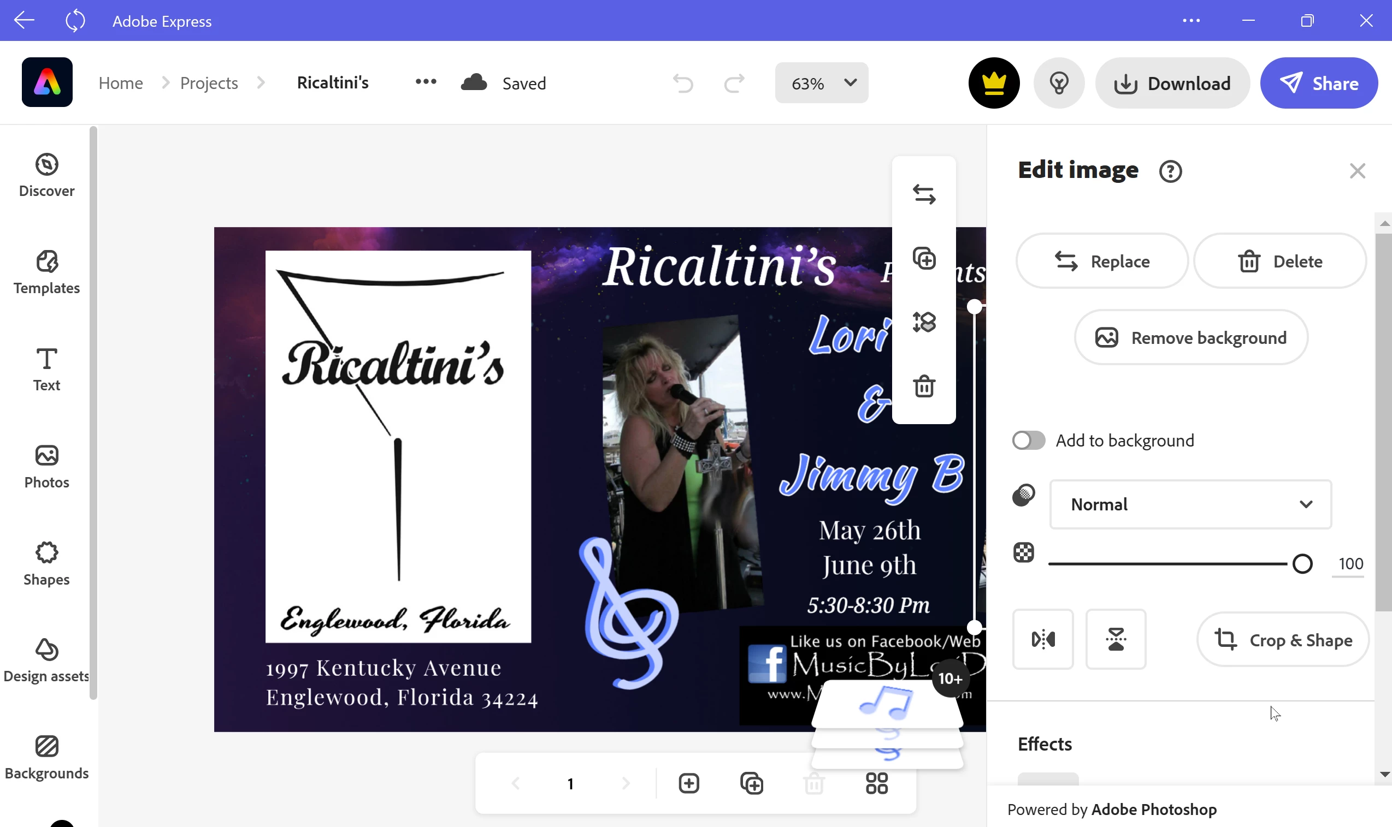
Task: Toggle Add to background switch
Action: click(x=1028, y=441)
